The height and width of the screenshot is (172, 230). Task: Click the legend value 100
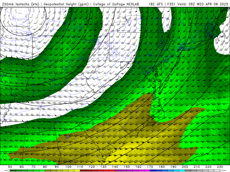coord(68,167)
